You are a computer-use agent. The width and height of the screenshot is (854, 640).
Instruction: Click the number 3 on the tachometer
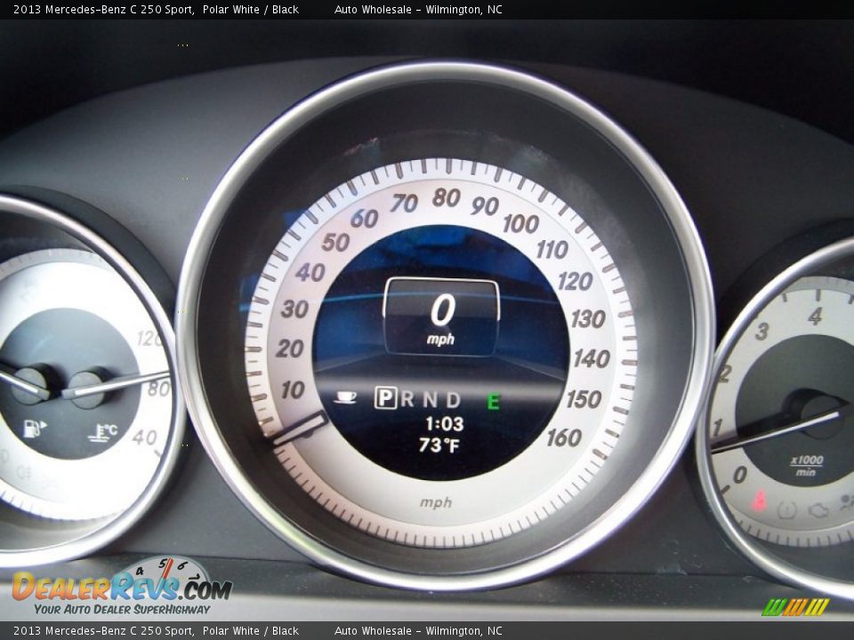click(762, 331)
